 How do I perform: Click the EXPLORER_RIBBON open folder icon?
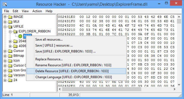click(15, 31)
